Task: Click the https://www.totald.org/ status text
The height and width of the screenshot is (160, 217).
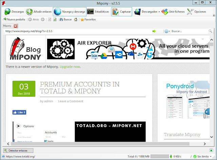Action: 20,157
